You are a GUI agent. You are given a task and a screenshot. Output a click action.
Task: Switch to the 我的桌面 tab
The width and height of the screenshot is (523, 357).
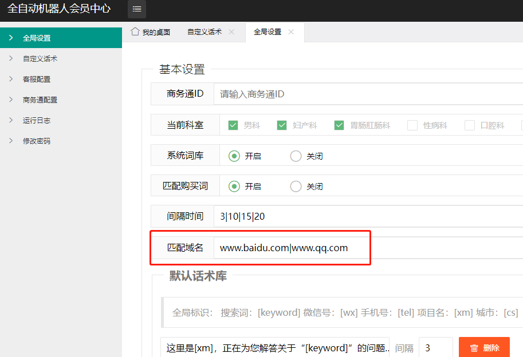coord(156,32)
